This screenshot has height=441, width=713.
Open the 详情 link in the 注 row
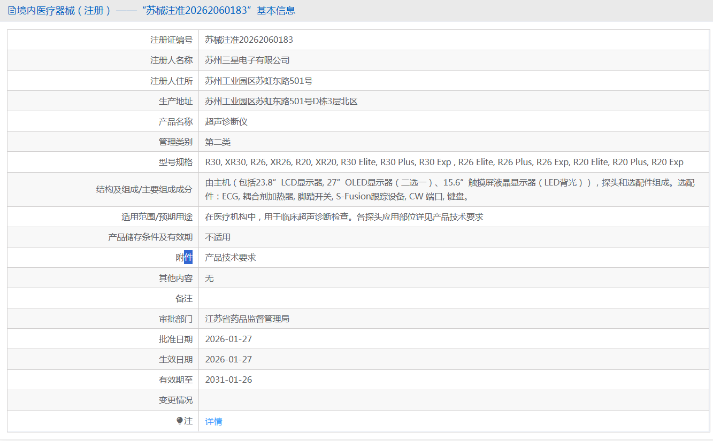point(213,421)
